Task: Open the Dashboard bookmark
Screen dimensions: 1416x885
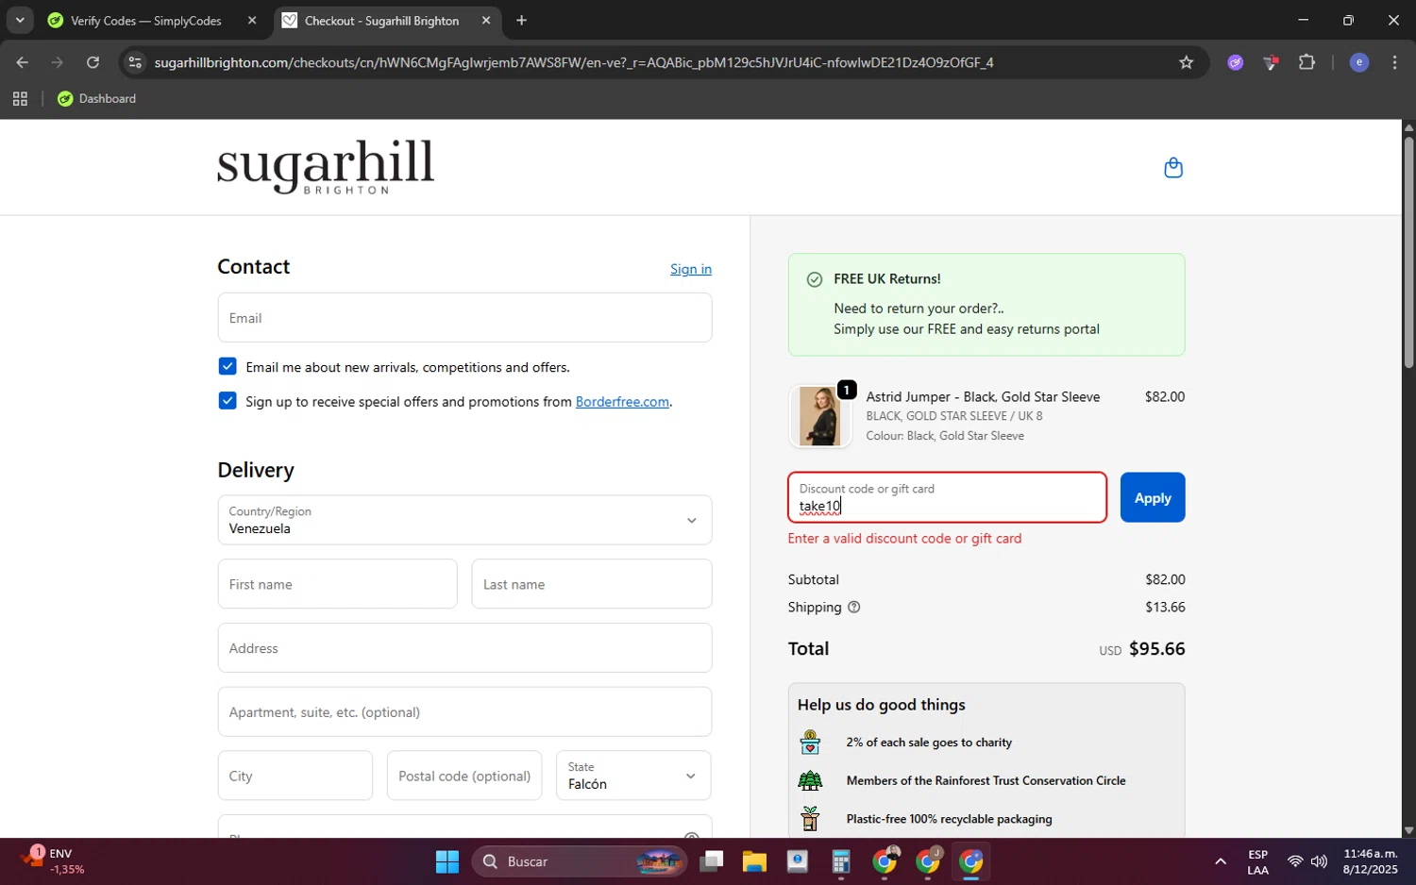Action: tap(96, 99)
